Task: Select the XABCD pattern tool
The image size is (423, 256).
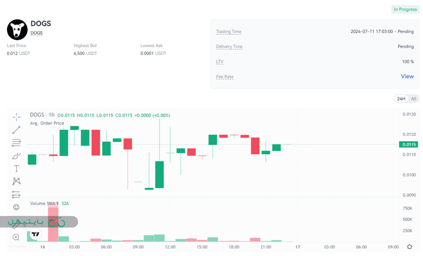Action: click(x=16, y=181)
